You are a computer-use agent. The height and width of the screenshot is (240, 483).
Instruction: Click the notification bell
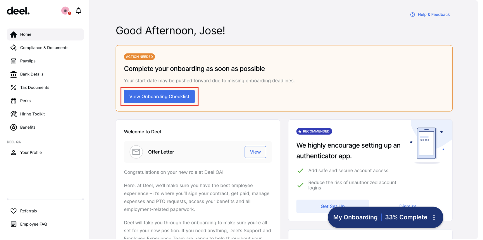[78, 11]
